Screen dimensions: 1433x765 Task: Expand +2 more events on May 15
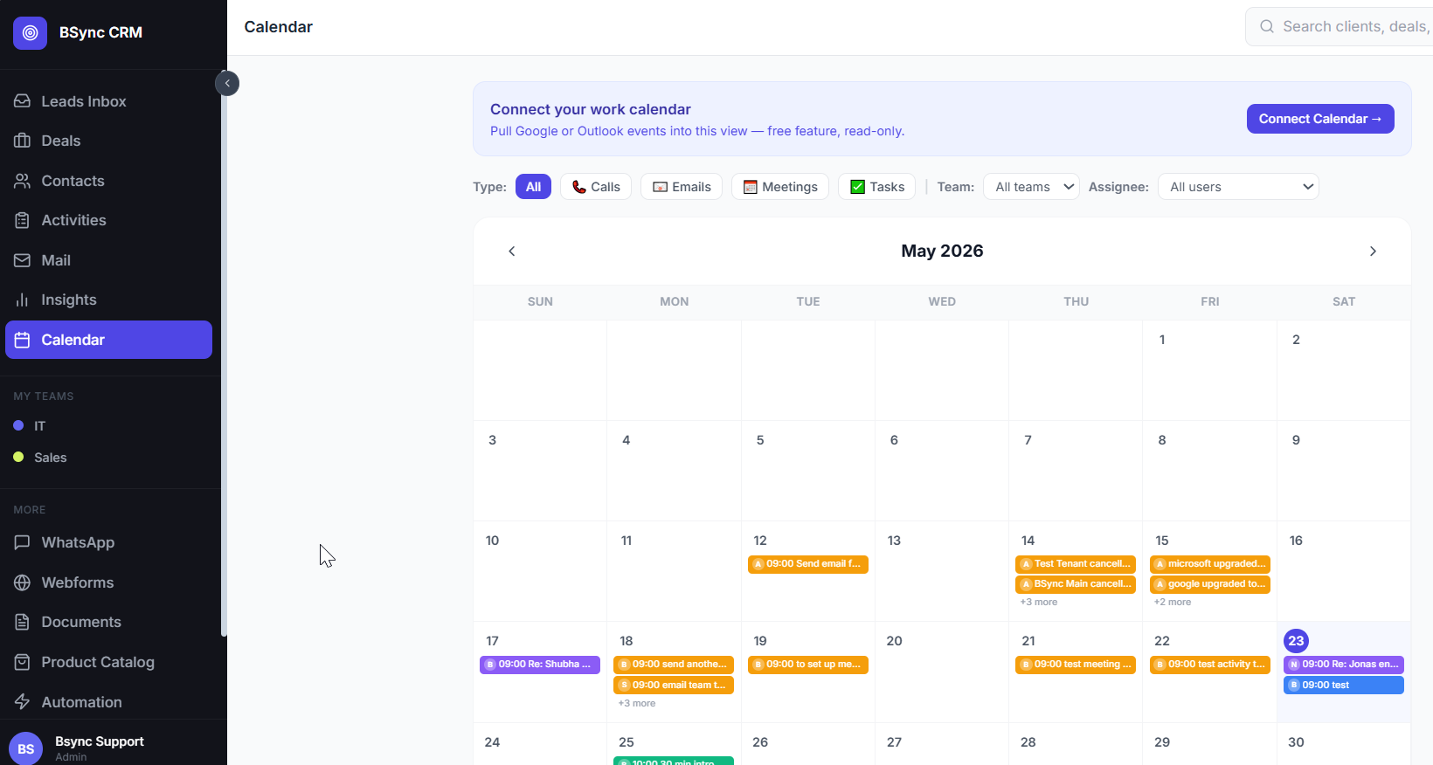[x=1173, y=603]
